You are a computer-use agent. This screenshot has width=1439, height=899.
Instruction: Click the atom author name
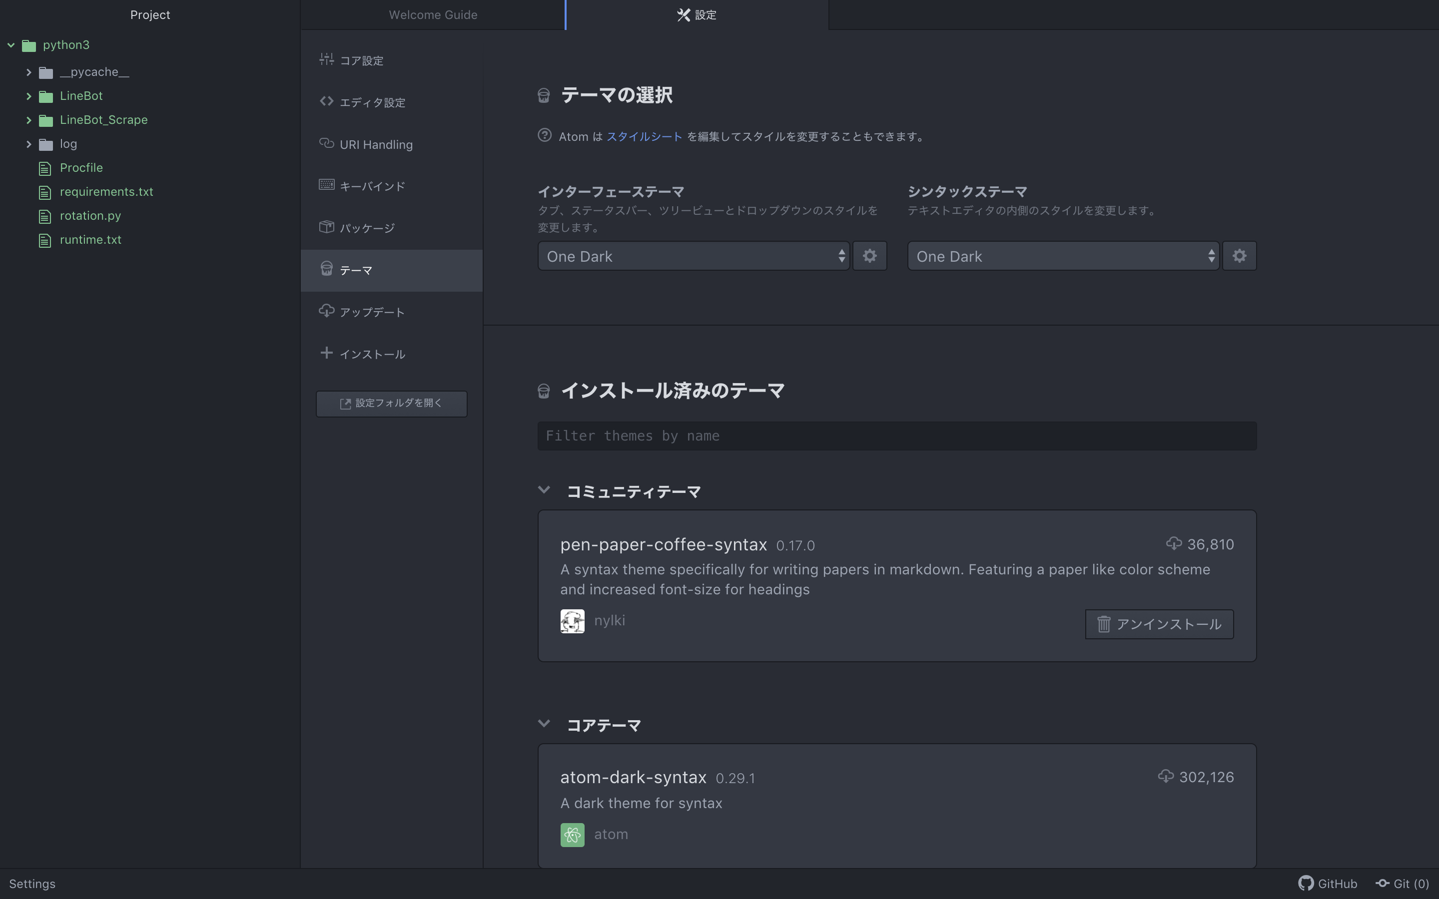(611, 834)
